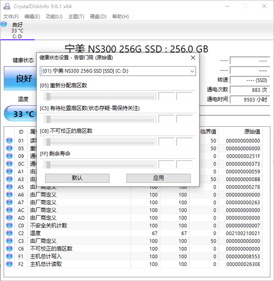Viewport: 274px width, 281px height.
Task: Click status orb for attribute C0 row
Action: [10, 226]
